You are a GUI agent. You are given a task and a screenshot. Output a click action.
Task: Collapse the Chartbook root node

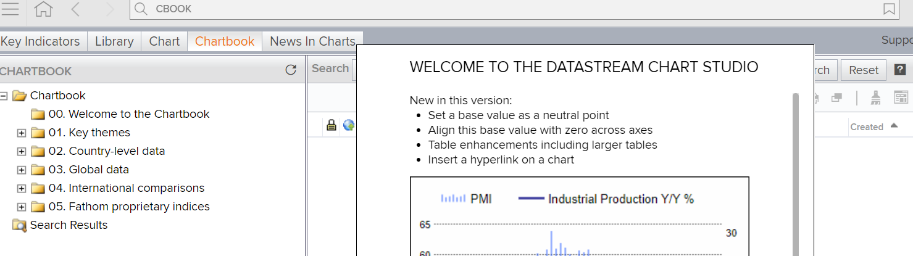(x=3, y=96)
